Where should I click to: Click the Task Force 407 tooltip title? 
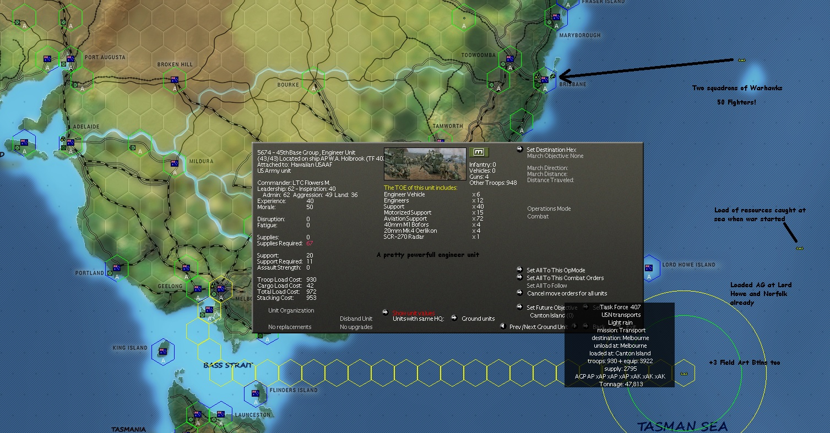[x=620, y=307]
